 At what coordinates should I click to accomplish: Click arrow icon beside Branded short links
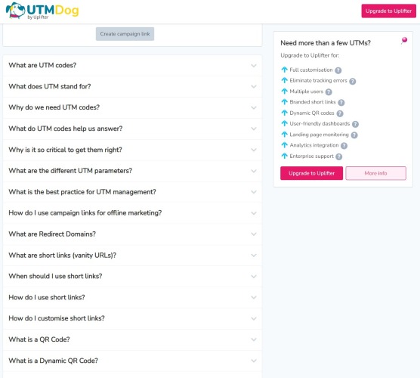tap(284, 102)
